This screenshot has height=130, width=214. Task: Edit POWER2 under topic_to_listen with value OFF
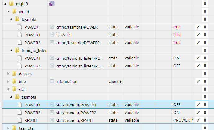pos(198,66)
